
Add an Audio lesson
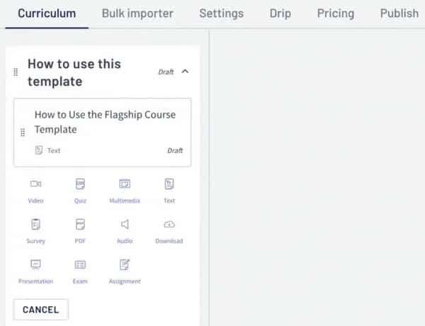point(125,231)
